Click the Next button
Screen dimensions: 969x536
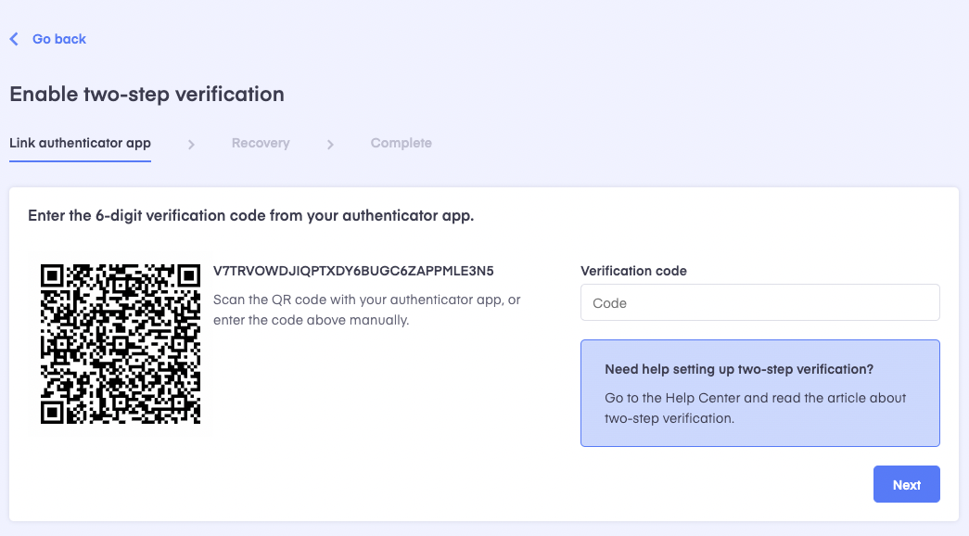(907, 485)
